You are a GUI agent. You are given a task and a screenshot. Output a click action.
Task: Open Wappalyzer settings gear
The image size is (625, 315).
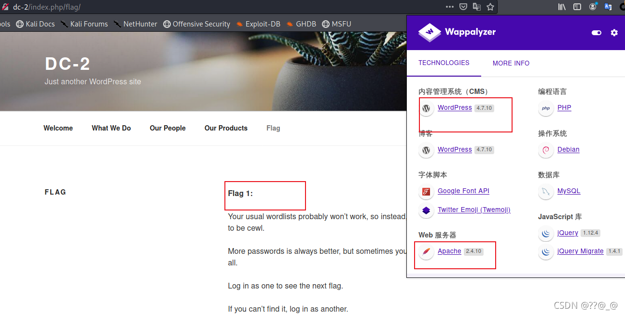(x=614, y=33)
